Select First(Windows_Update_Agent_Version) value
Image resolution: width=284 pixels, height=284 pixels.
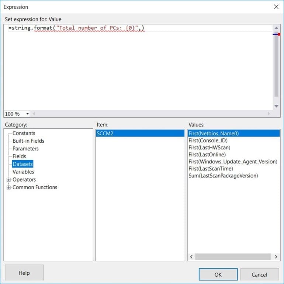pyautogui.click(x=233, y=162)
